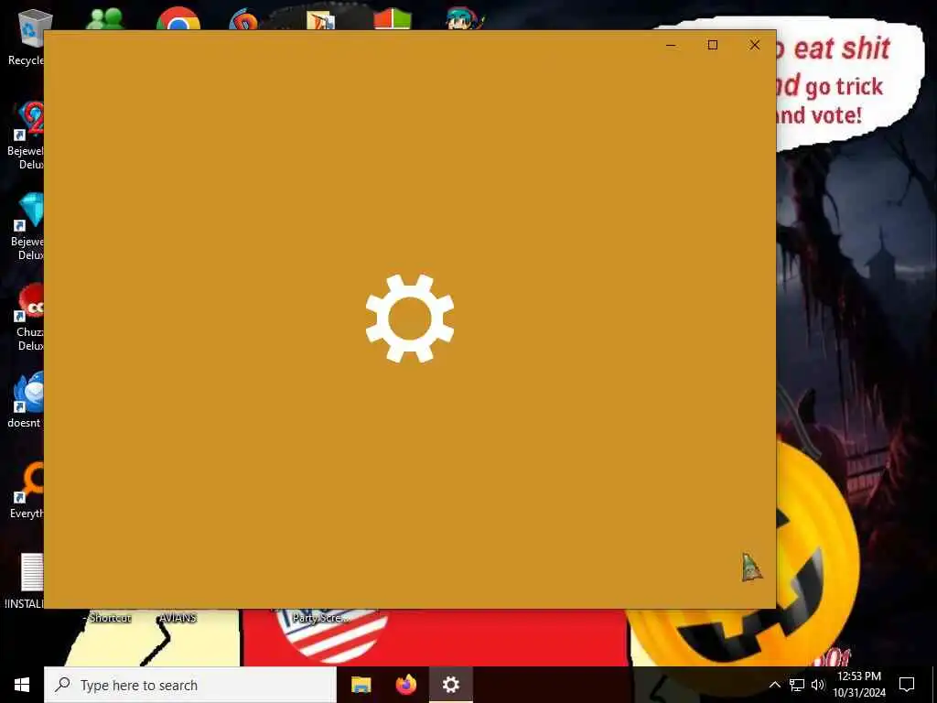The image size is (937, 703).
Task: Open the Windows Start menu
Action: click(22, 685)
